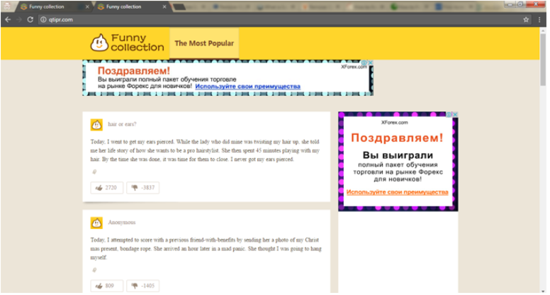This screenshot has width=550, height=295.
Task: Open the hair or ears? post title
Action: click(x=122, y=124)
